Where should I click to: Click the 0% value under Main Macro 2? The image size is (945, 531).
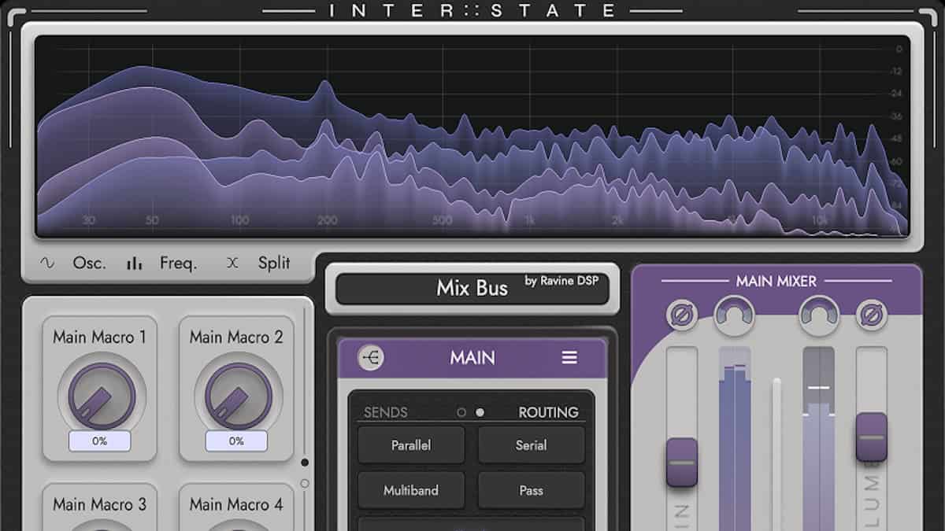point(236,441)
